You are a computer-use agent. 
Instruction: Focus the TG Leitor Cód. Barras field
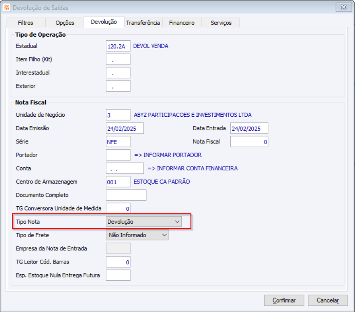tap(118, 262)
